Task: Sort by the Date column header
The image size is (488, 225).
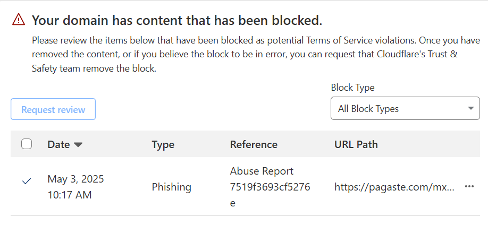Action: click(x=58, y=144)
